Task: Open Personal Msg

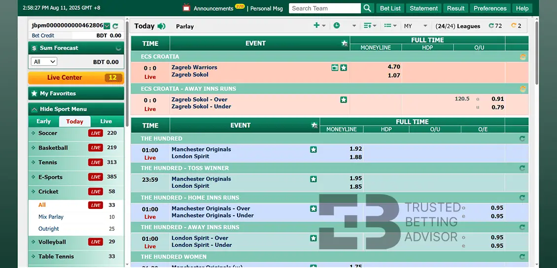Action: 266,8
